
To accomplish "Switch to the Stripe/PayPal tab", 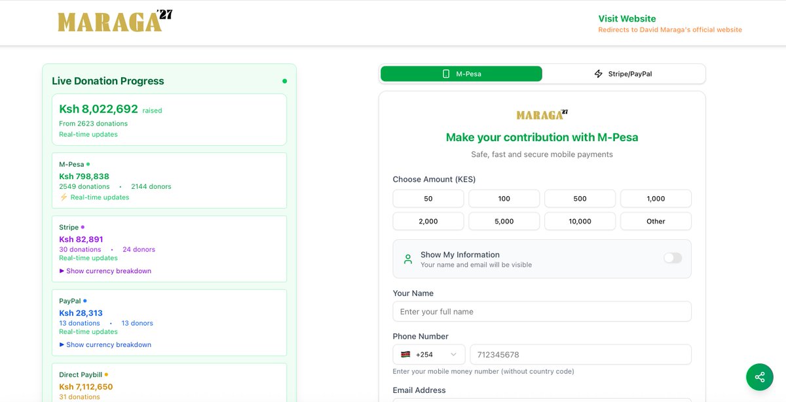I will (623, 74).
